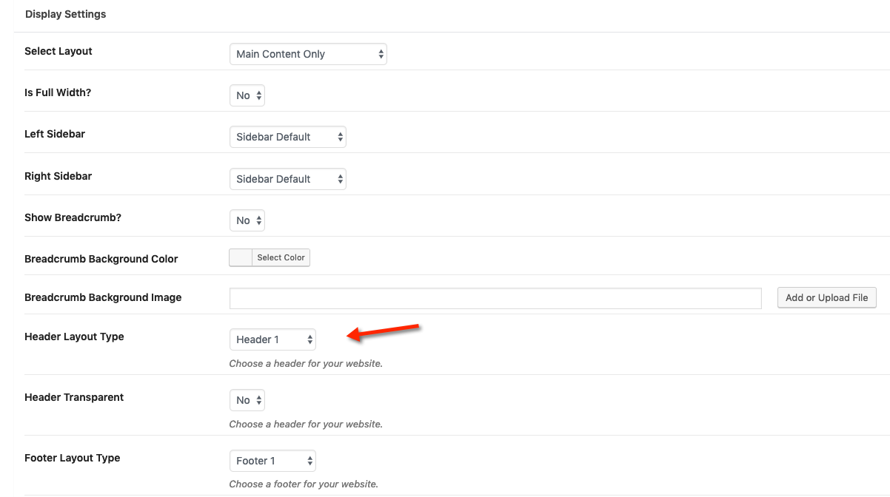This screenshot has width=890, height=497.
Task: Click the Is Full Width? label
Action: [58, 92]
